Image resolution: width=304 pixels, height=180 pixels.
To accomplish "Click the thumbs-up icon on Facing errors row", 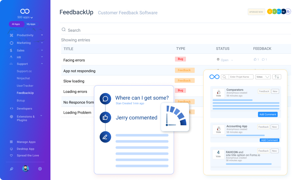I will point(255,60).
